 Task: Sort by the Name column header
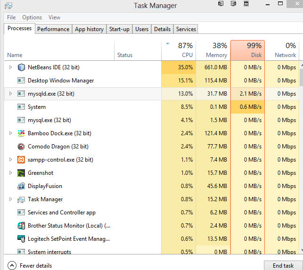click(x=59, y=50)
